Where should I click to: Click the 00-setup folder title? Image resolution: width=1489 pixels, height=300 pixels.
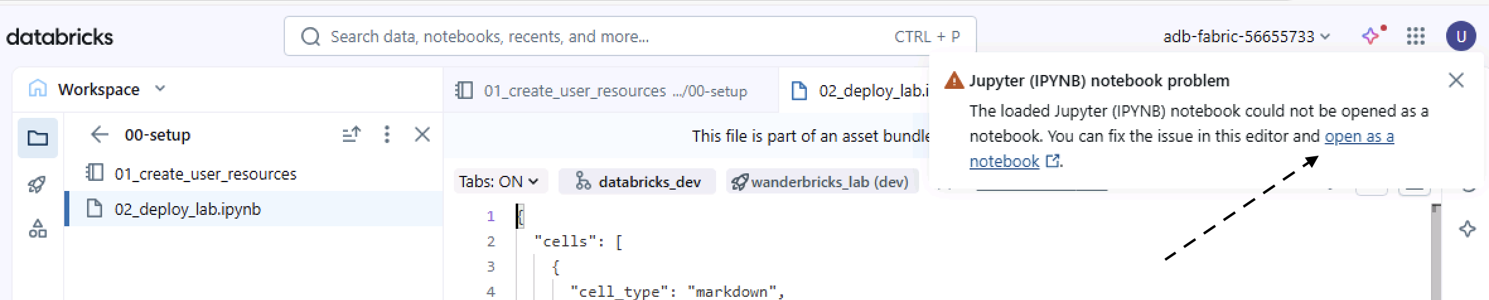[158, 135]
